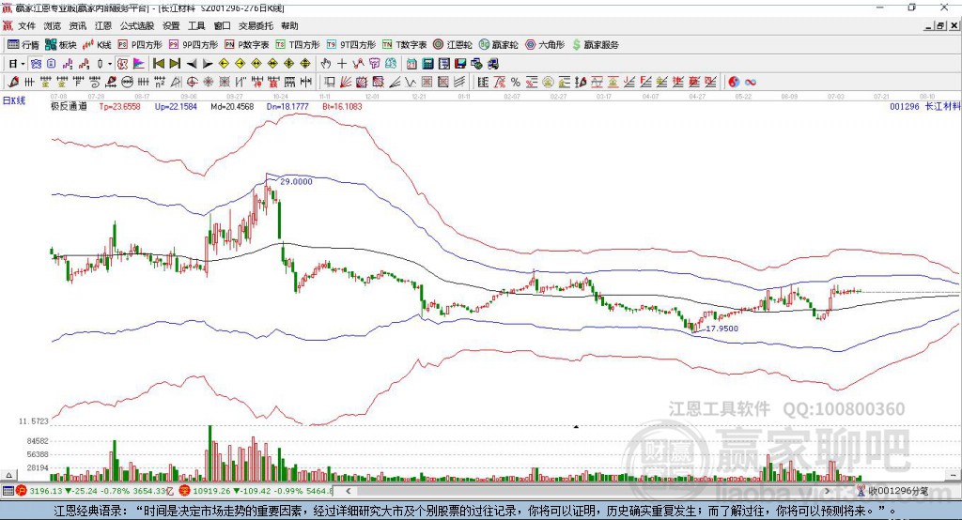Click the first yellow diamond arrow icon
This screenshot has height=520, width=962.
click(224, 64)
